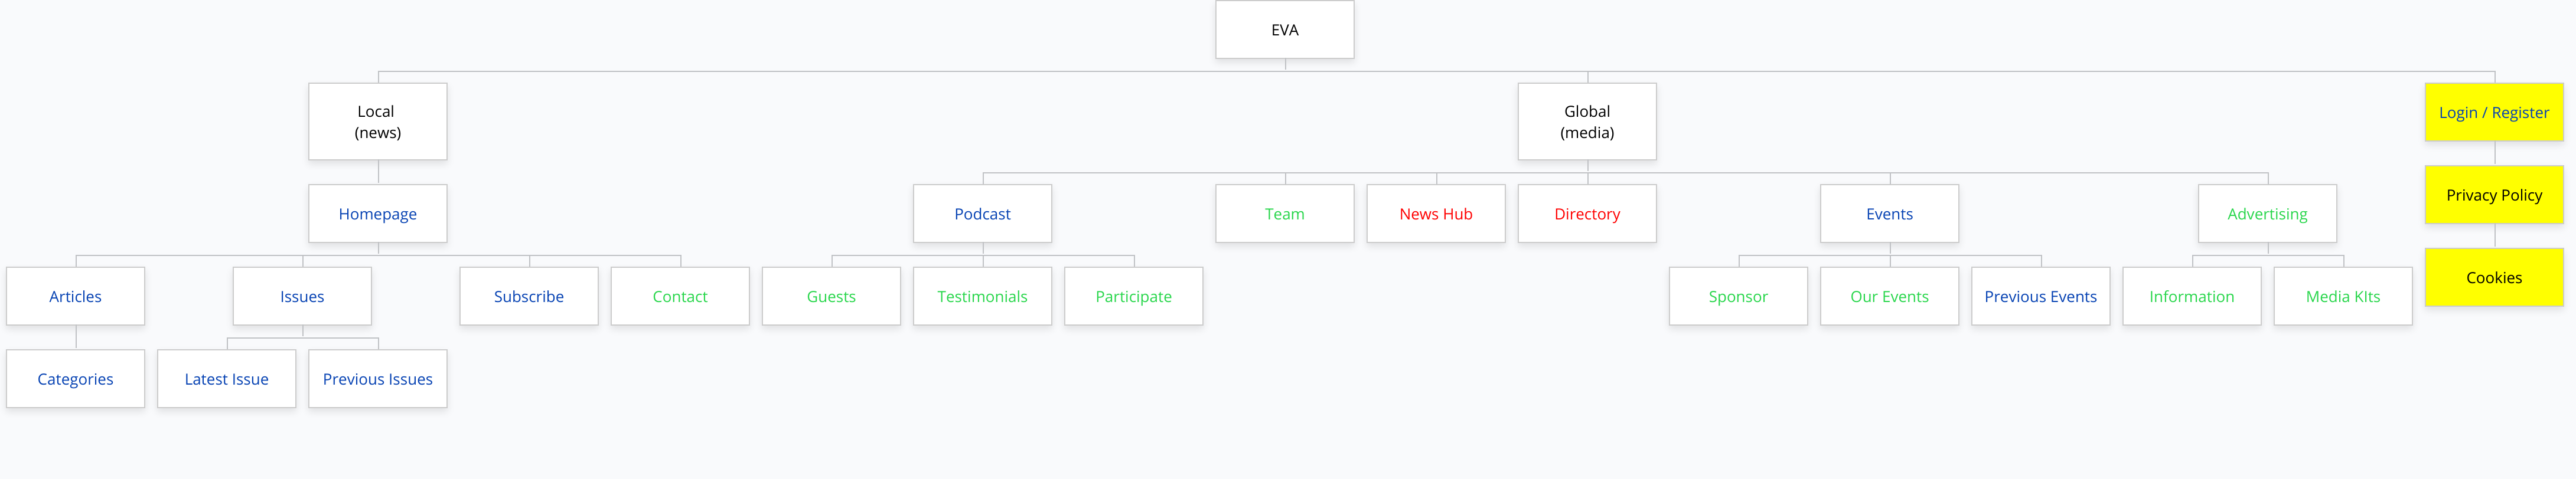2576x479 pixels.
Task: Select the Subscribe node
Action: (528, 296)
